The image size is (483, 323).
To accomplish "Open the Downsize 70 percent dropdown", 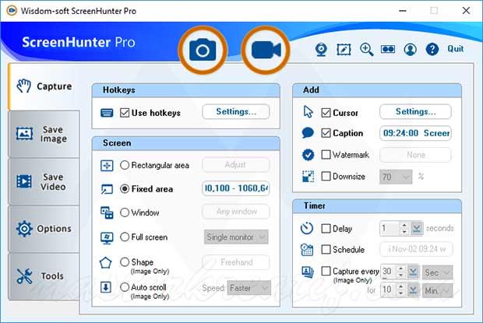I will pos(396,177).
